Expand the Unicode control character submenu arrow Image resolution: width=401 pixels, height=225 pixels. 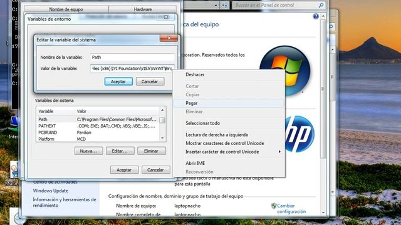279,152
